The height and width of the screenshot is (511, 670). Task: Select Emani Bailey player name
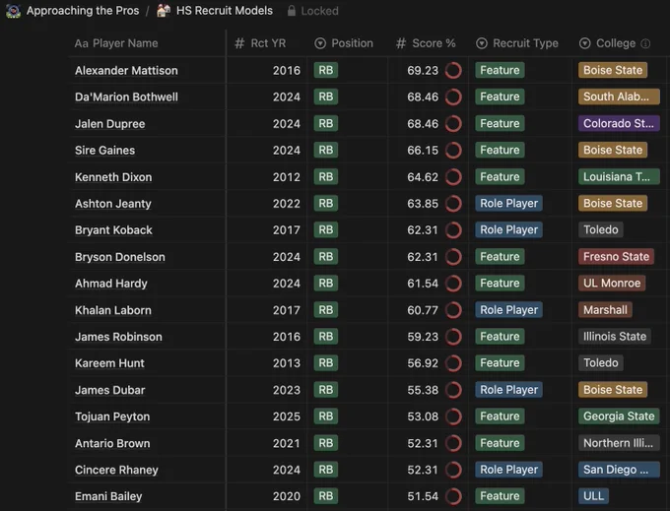pyautogui.click(x=108, y=496)
